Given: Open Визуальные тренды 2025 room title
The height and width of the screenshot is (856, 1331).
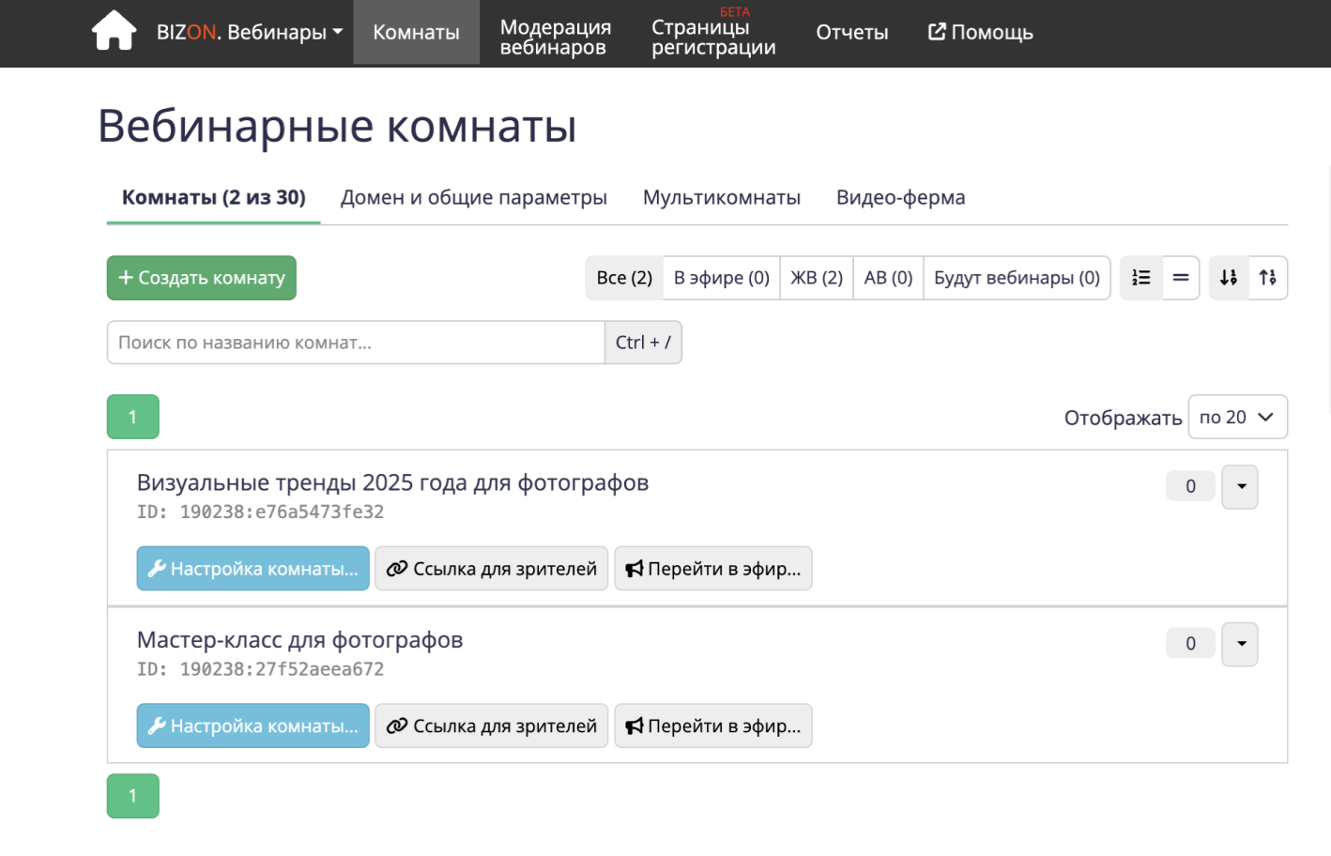Looking at the screenshot, I should 392,482.
